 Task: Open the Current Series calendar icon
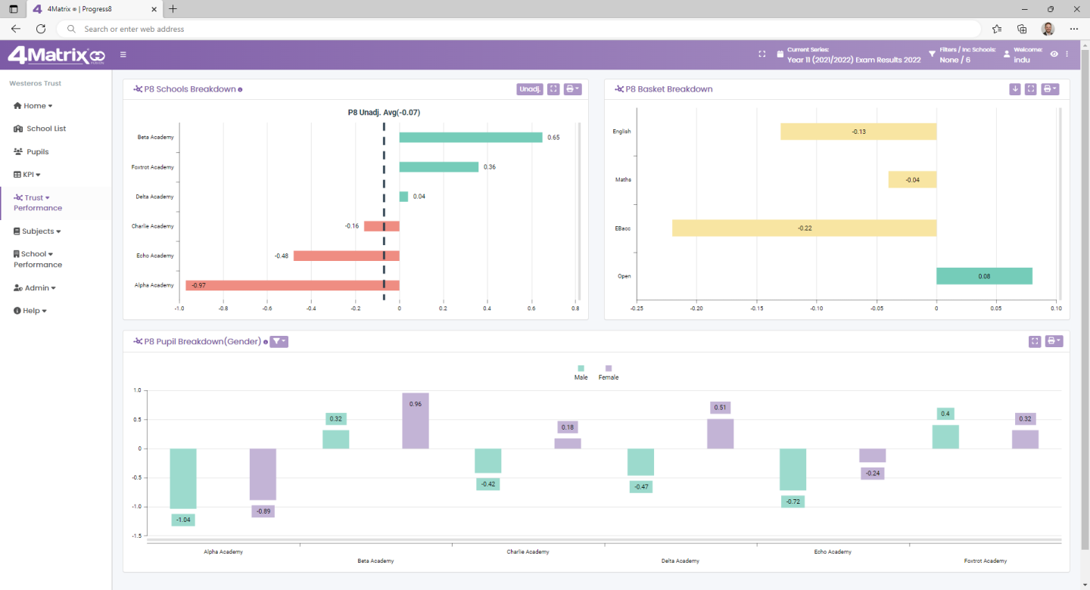pyautogui.click(x=780, y=54)
